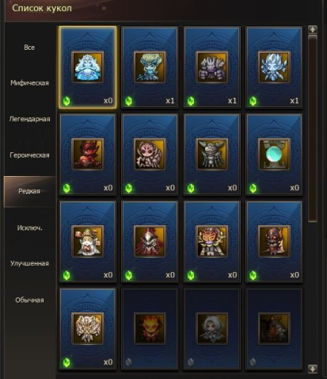The width and height of the screenshot is (327, 379).
Task: Select the Редкая rarity tab
Action: 29,191
